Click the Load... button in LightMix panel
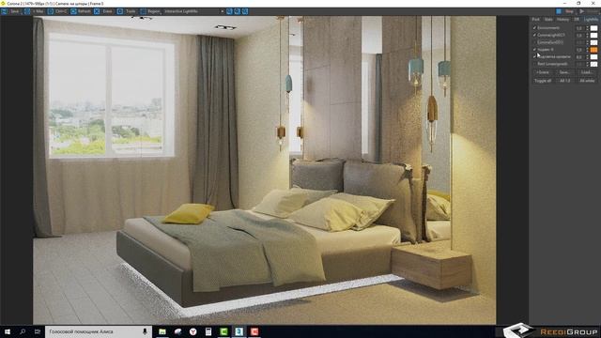Image resolution: width=601 pixels, height=338 pixels. [x=586, y=72]
